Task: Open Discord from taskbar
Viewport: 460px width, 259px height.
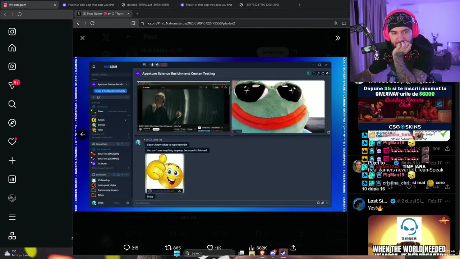Action: 273,253
